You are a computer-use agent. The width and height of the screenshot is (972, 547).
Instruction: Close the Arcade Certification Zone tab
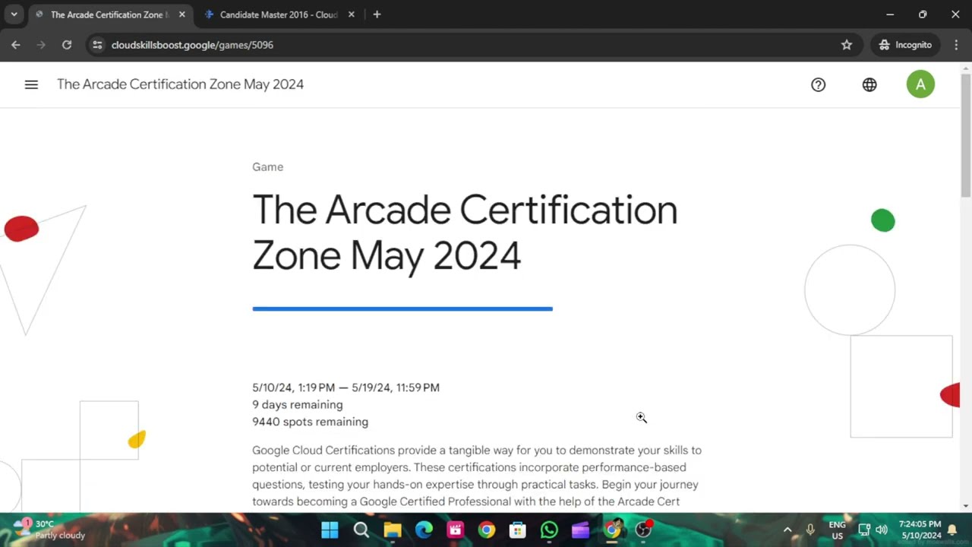coord(182,14)
